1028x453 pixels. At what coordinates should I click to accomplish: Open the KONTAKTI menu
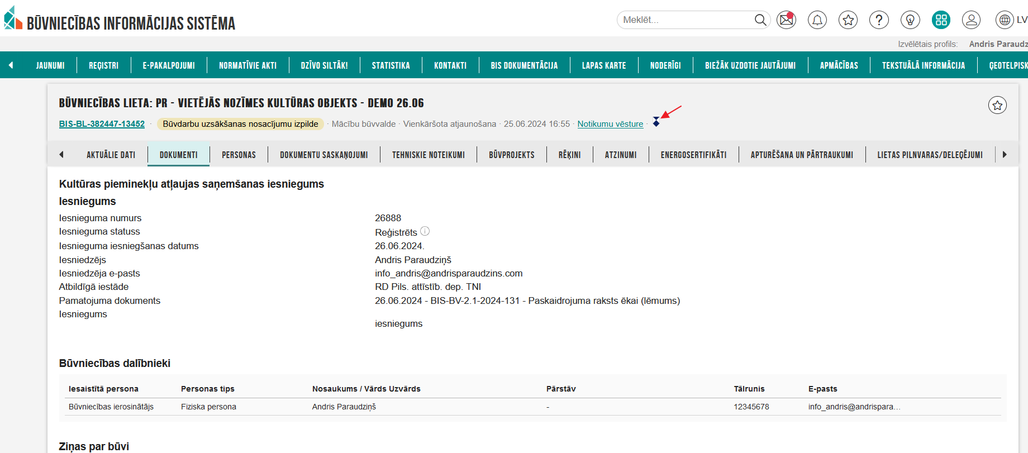[450, 65]
